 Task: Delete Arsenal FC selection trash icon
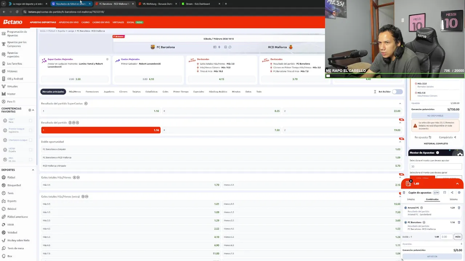point(459,208)
